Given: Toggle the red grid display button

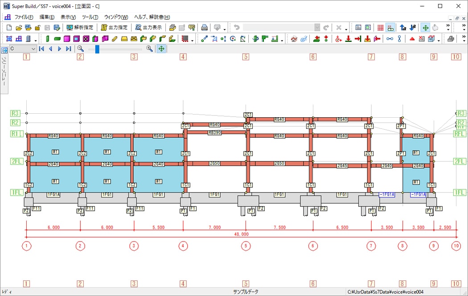Looking at the screenshot, I should point(380,28).
